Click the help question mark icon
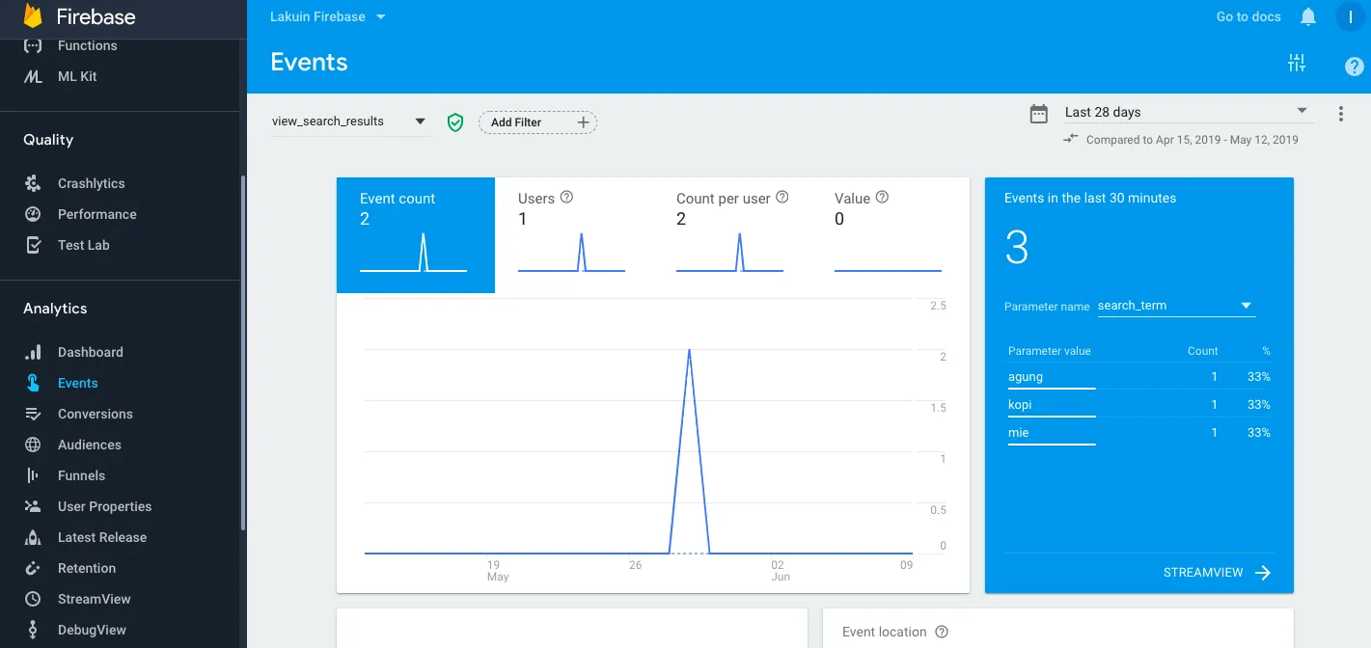 pyautogui.click(x=1354, y=67)
